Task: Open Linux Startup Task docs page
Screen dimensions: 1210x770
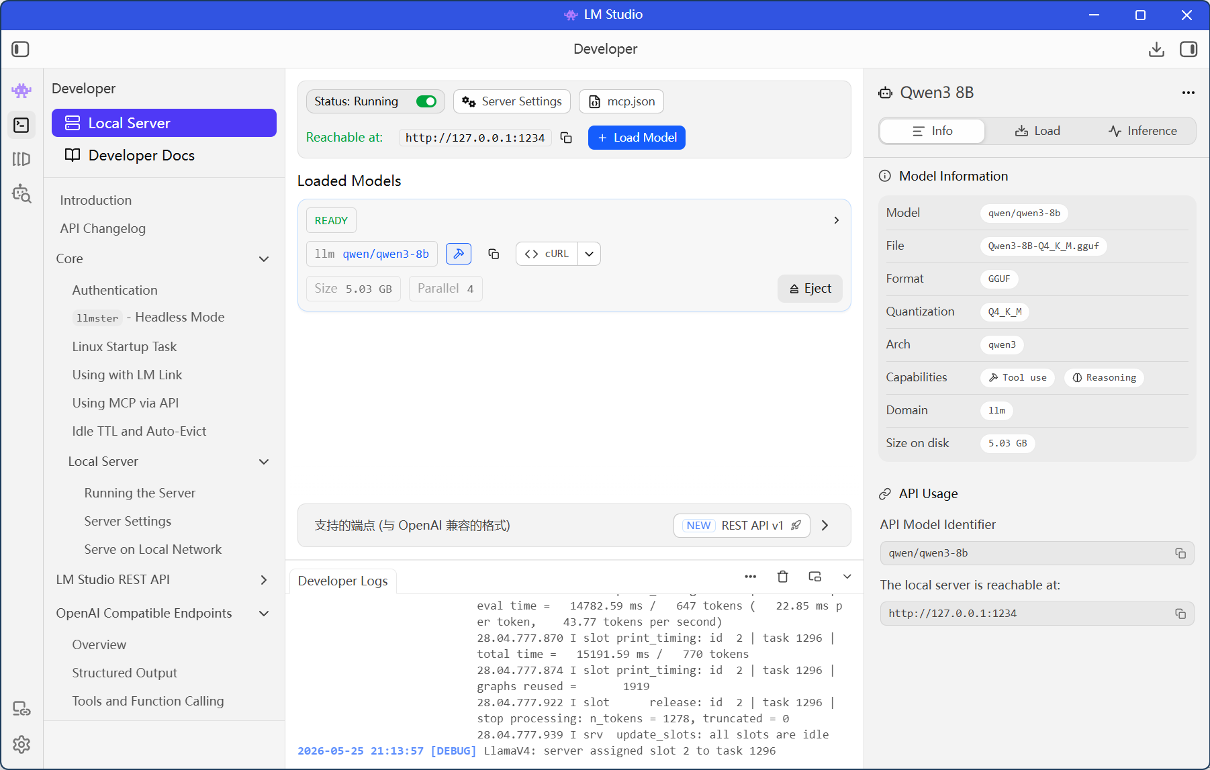Action: point(124,346)
